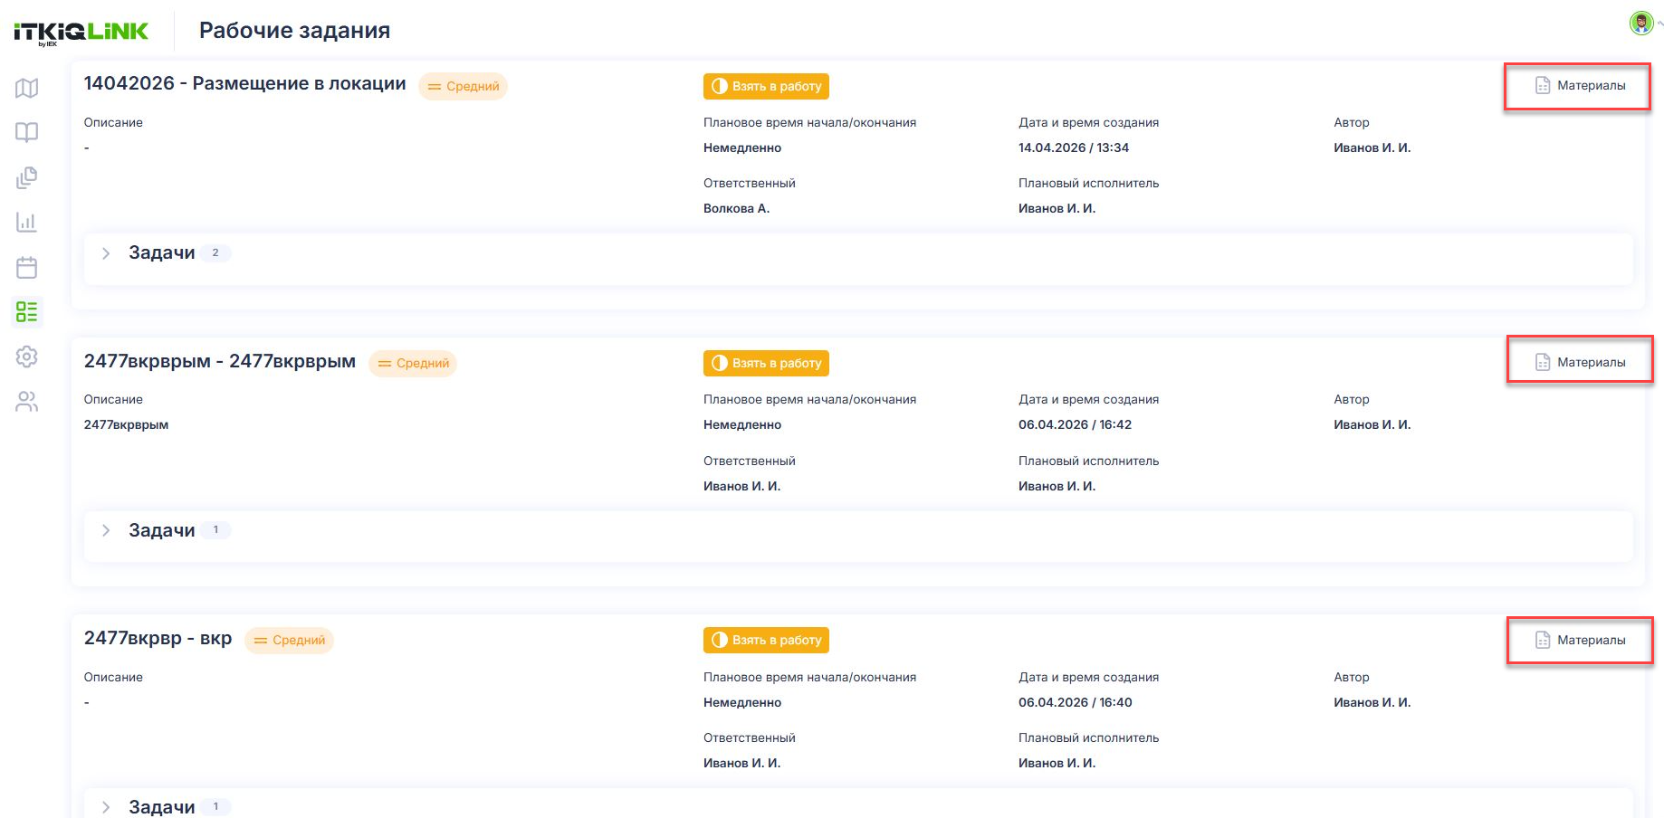The height and width of the screenshot is (818, 1664).
Task: Click Взять в работу for 14042026 task
Action: 766,86
